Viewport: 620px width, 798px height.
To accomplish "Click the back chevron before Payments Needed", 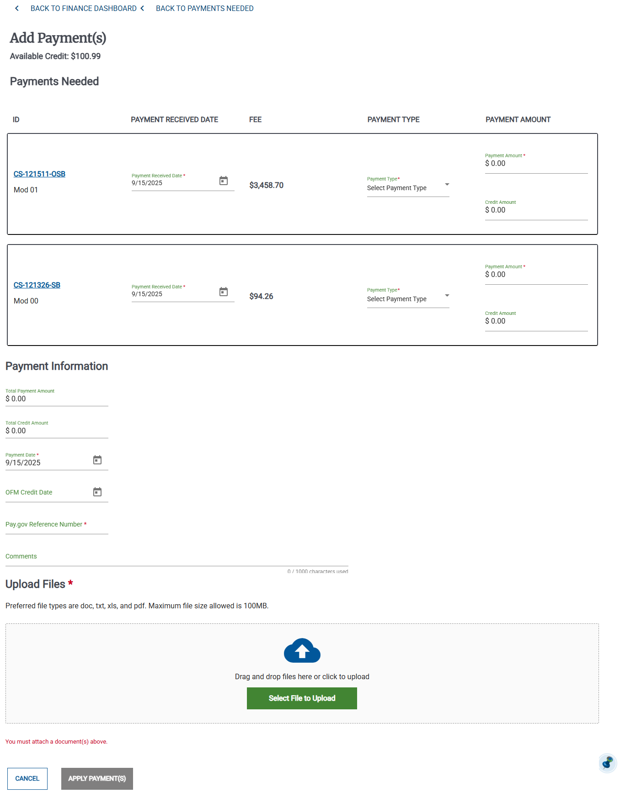I will pyautogui.click(x=142, y=8).
